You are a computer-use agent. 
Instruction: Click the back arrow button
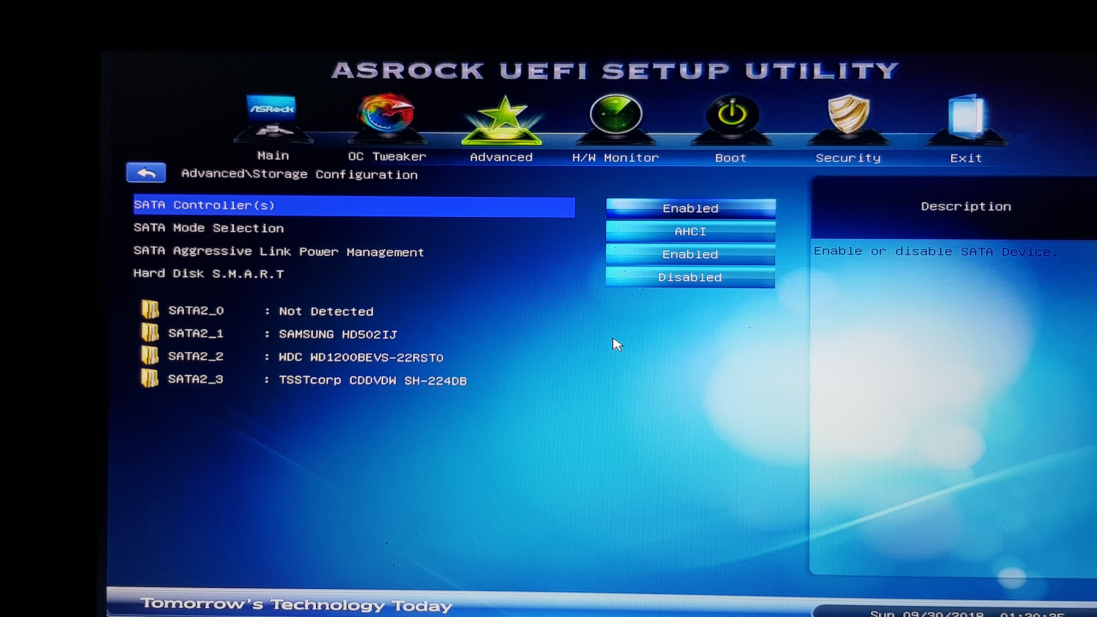tap(146, 173)
